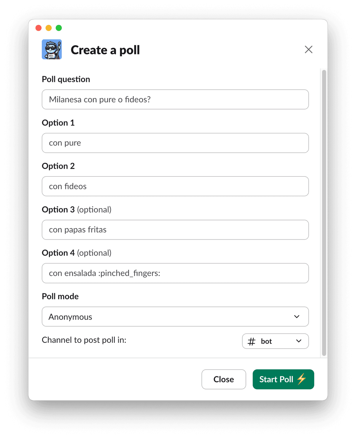Focus the Poll question text field

175,99
